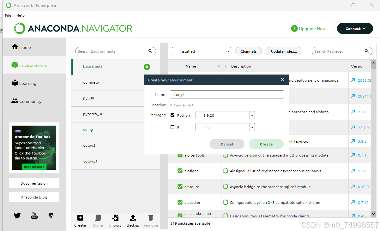Click the upgrade arrow next to version 0.7.1

(353, 155)
